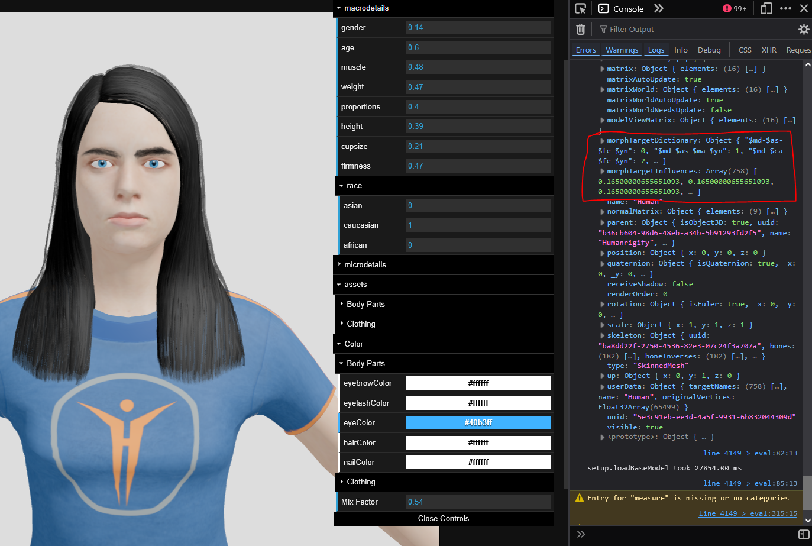Collapse the Color folder
This screenshot has width=812, height=546.
pyautogui.click(x=444, y=344)
